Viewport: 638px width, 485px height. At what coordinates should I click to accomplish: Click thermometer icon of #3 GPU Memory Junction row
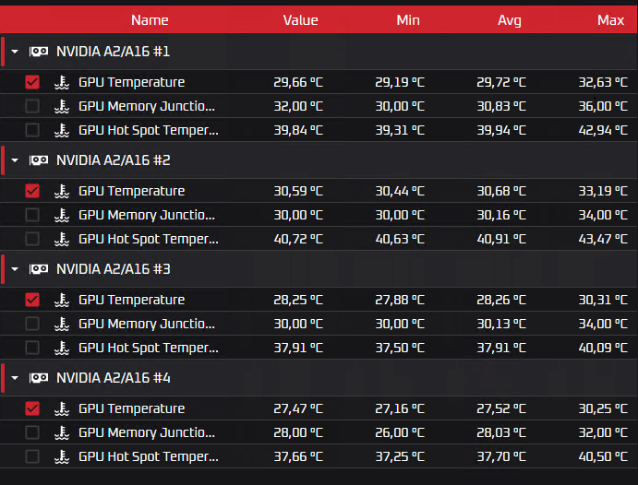pos(62,324)
